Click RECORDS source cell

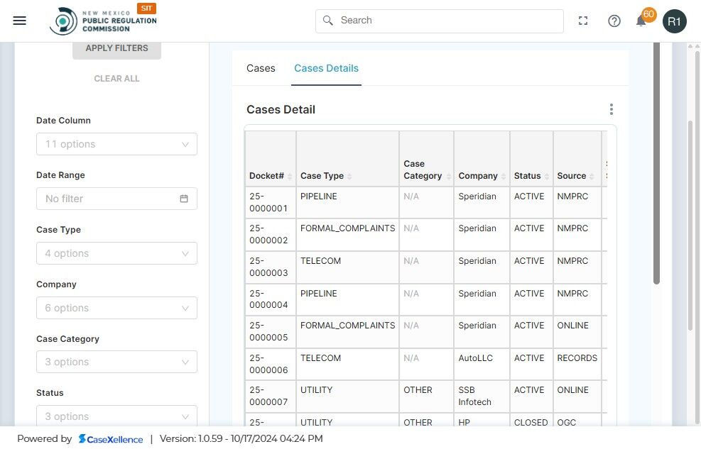[x=577, y=358]
